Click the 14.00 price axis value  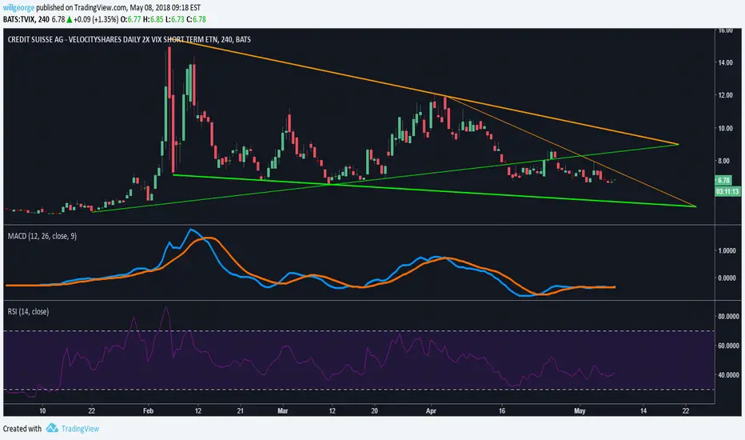724,62
